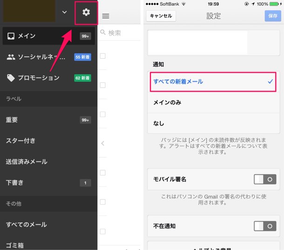Open すべてのメール folder

coord(49,225)
